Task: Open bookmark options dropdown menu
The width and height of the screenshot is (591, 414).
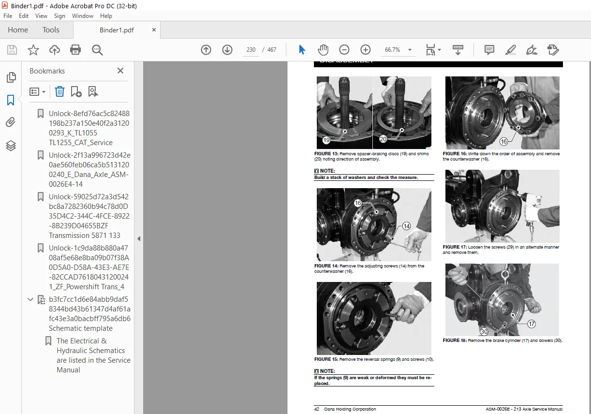Action: (x=37, y=91)
